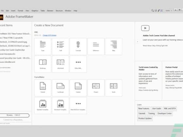Show previous slide in resources carousel

click(x=138, y=42)
